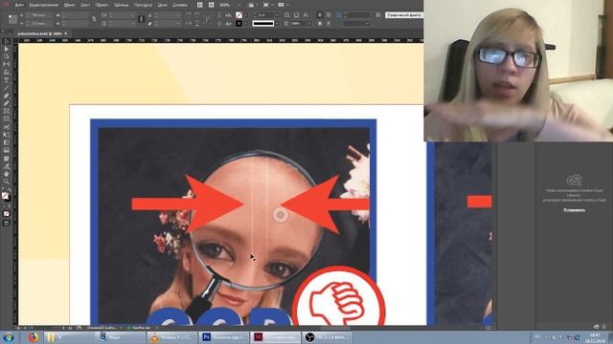Select the Content Collector tool

click(x=7, y=73)
